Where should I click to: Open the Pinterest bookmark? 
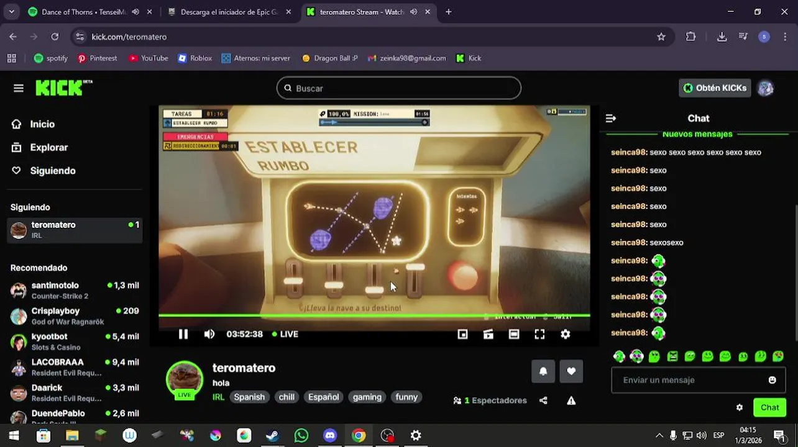(x=97, y=58)
